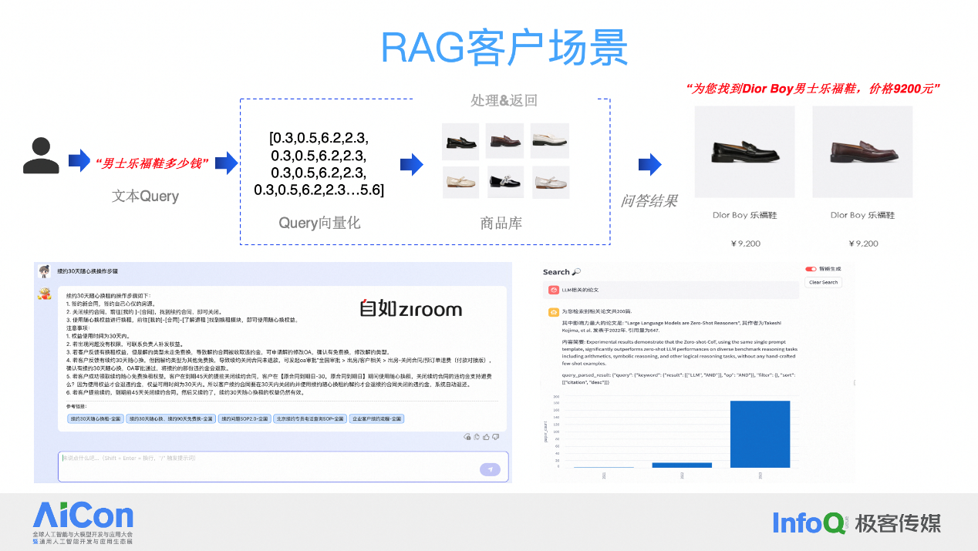Click the tallest blue bar in the chart

coord(760,435)
